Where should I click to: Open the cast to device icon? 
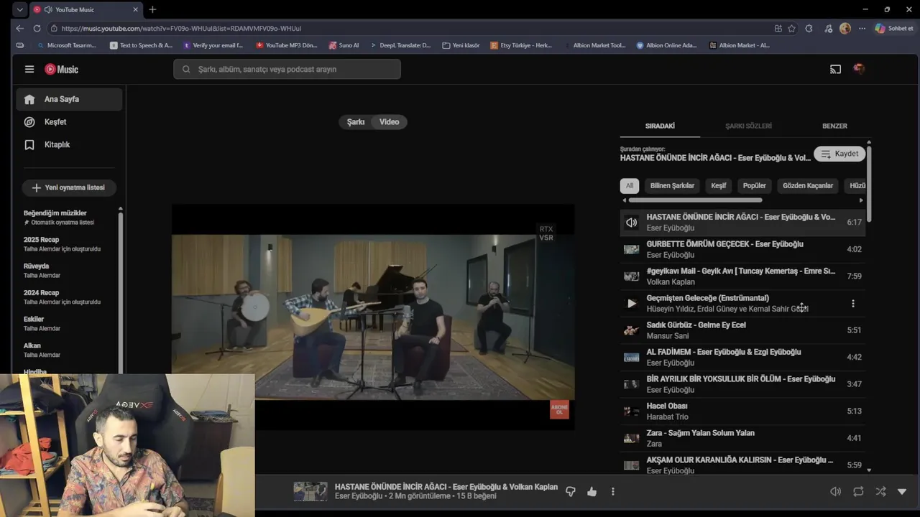pyautogui.click(x=835, y=69)
